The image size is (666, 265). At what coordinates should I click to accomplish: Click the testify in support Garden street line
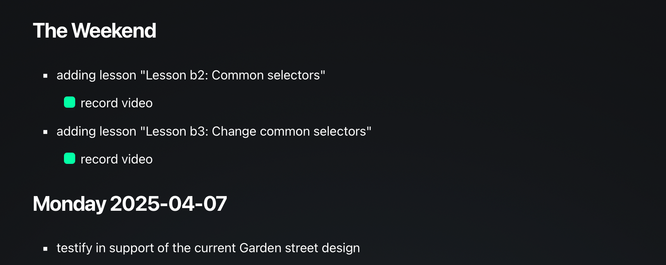tap(208, 248)
